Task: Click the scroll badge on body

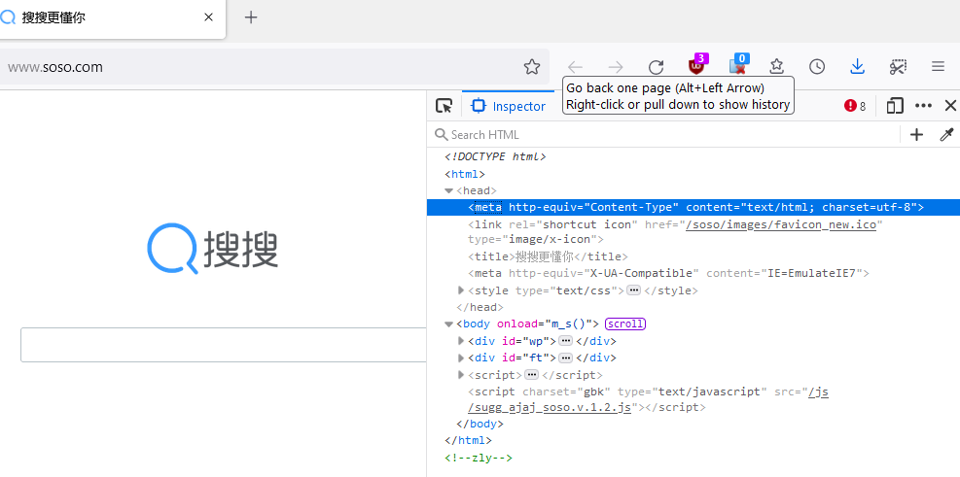Action: tap(625, 324)
